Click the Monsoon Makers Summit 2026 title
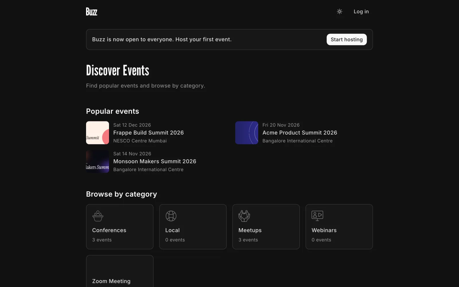Viewport: 459px width, 287px height. [x=155, y=161]
